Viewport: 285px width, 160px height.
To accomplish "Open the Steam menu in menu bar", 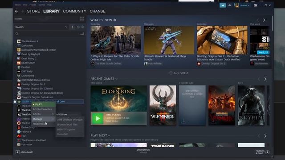I will pos(18,5).
